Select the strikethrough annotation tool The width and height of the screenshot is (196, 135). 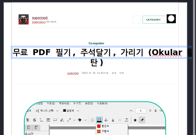[35, 120]
